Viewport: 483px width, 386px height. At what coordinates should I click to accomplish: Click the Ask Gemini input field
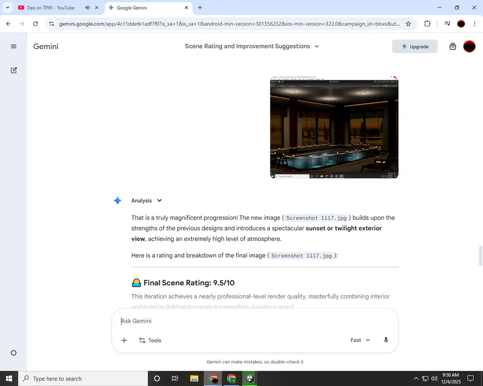[255, 321]
